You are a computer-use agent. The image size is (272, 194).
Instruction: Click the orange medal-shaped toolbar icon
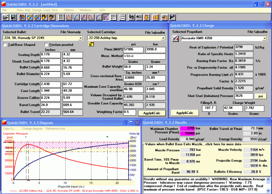[x=146, y=17]
